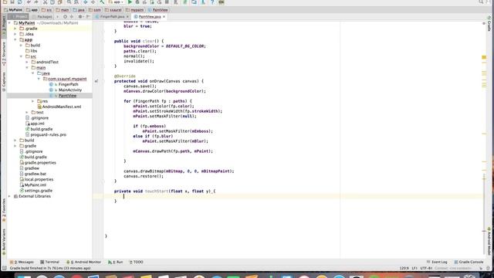Viewport: 494px width, 278px height.
Task: Click ssaurel breadcrumb in navigation bar
Action: click(113, 10)
